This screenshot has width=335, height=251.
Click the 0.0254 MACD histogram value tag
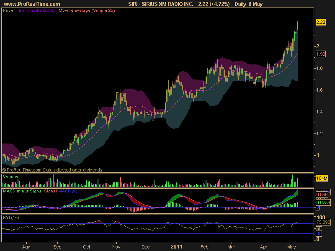pos(323,202)
